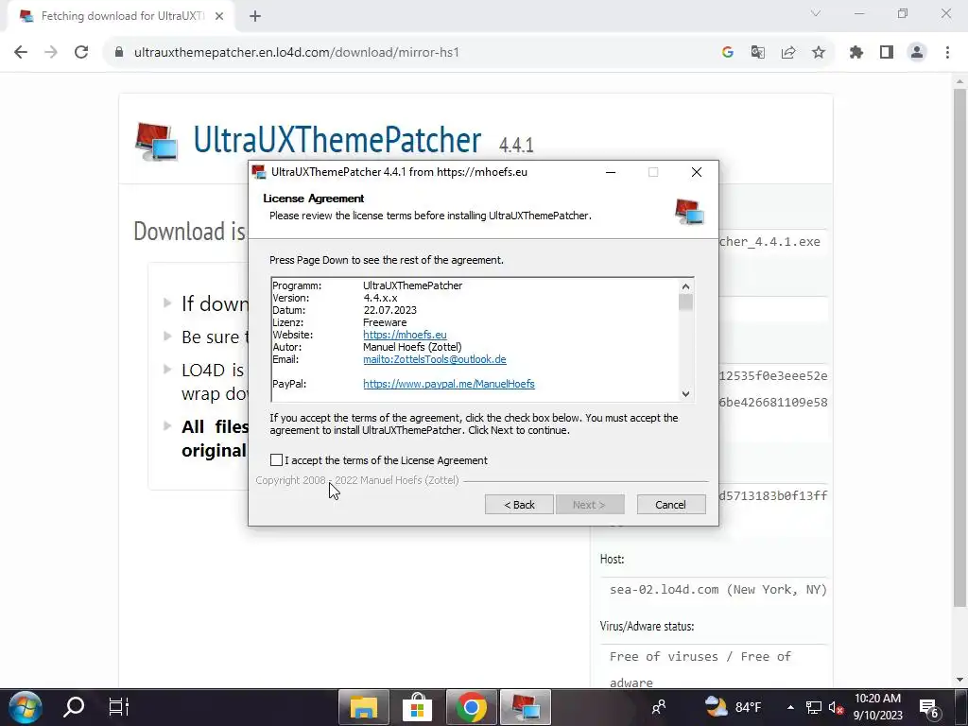This screenshot has width=968, height=726.
Task: Click the Free of viruses status text
Action: [700, 669]
